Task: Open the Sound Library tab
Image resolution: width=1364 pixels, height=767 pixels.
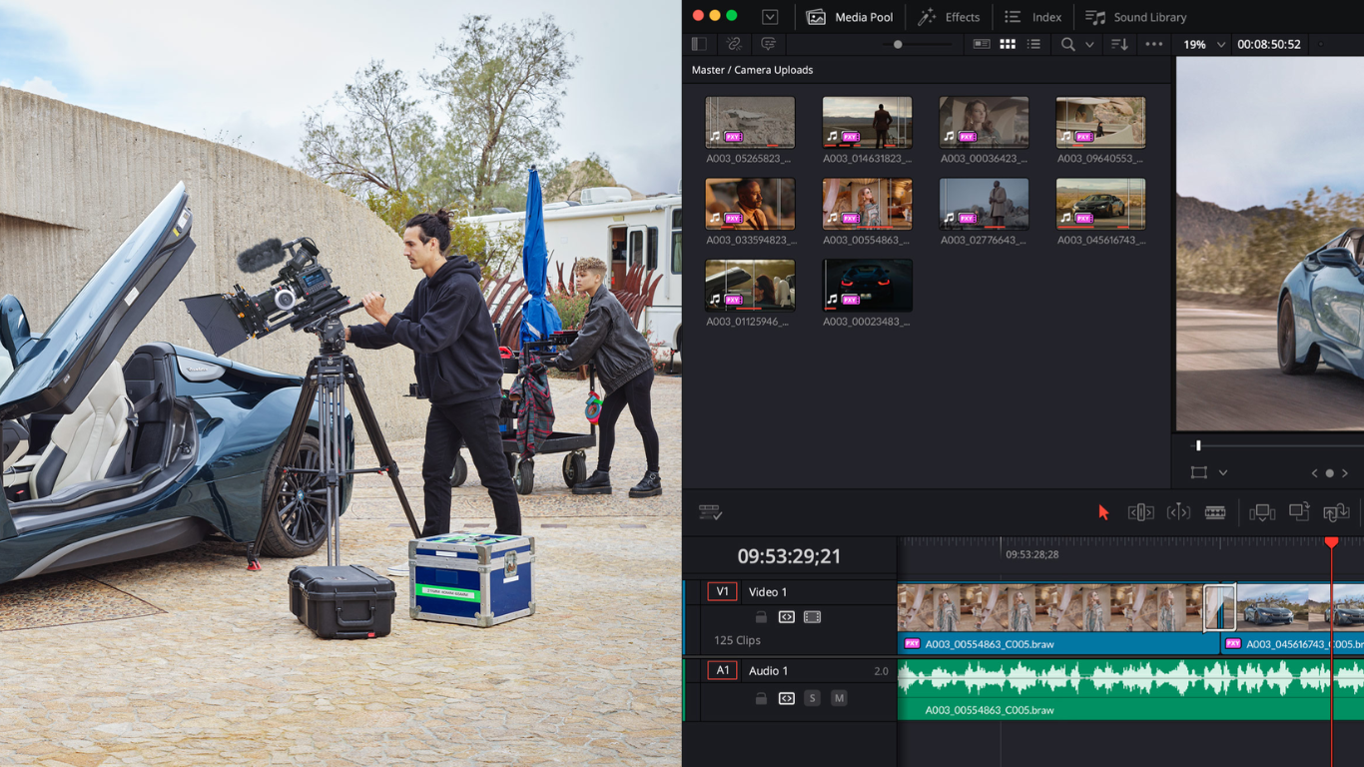Action: point(1136,17)
